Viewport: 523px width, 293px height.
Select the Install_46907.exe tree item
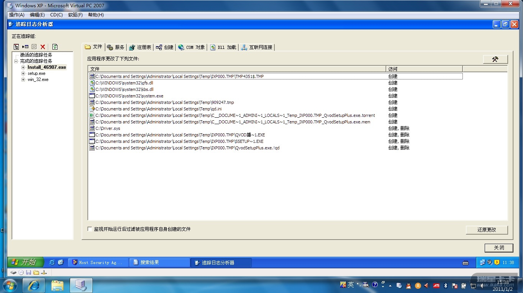click(x=47, y=67)
